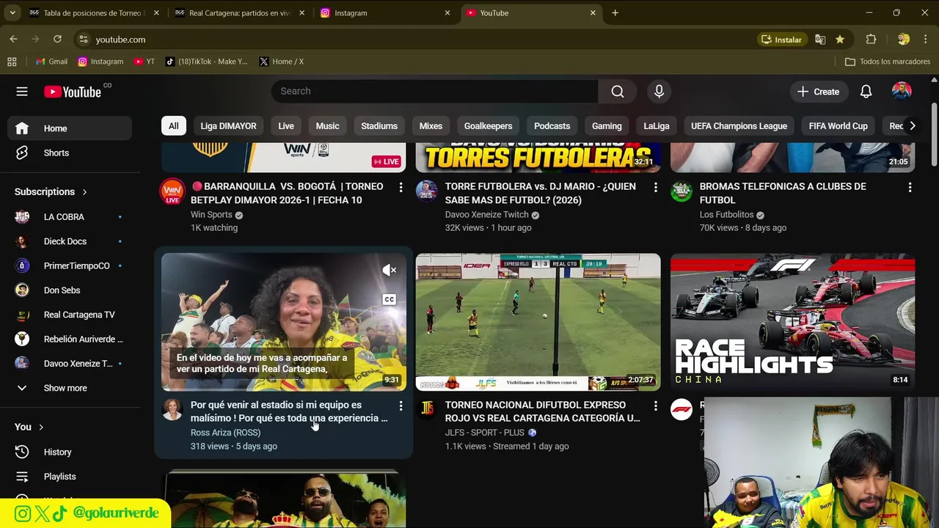The height and width of the screenshot is (528, 939).
Task: Select the All filter chip
Action: 173,126
